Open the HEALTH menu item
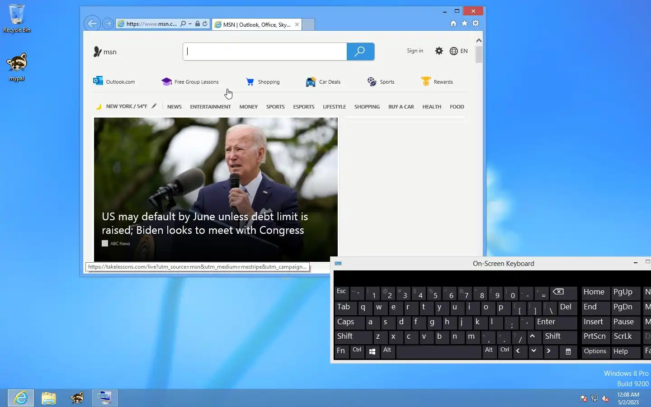 [x=432, y=107]
